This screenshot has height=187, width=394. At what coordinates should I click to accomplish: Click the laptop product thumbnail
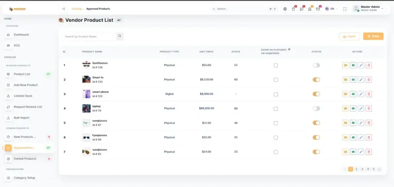pyautogui.click(x=86, y=108)
